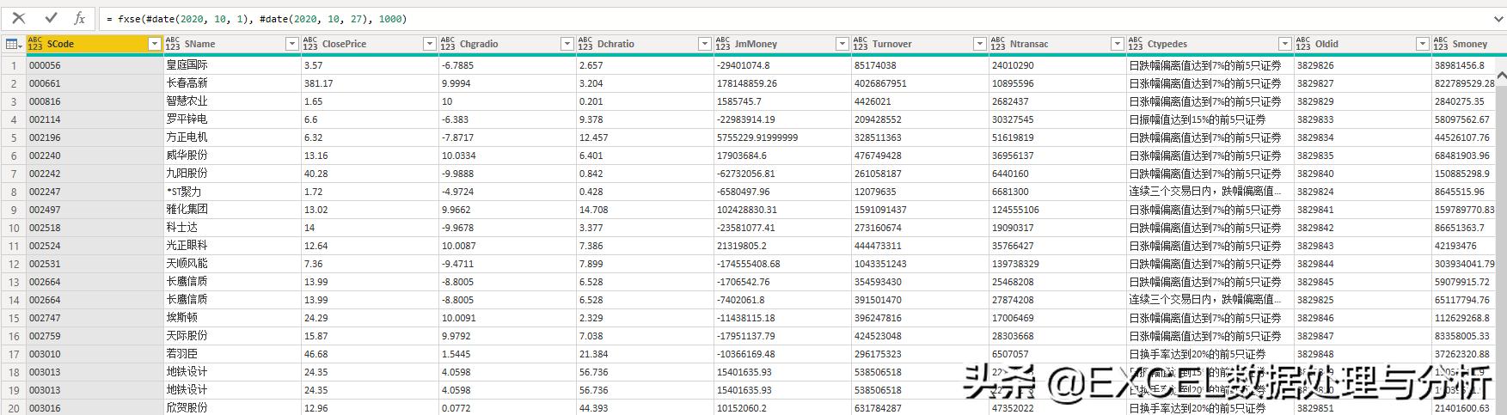Image resolution: width=1507 pixels, height=415 pixels.
Task: Select the SName column header
Action: [x=232, y=44]
